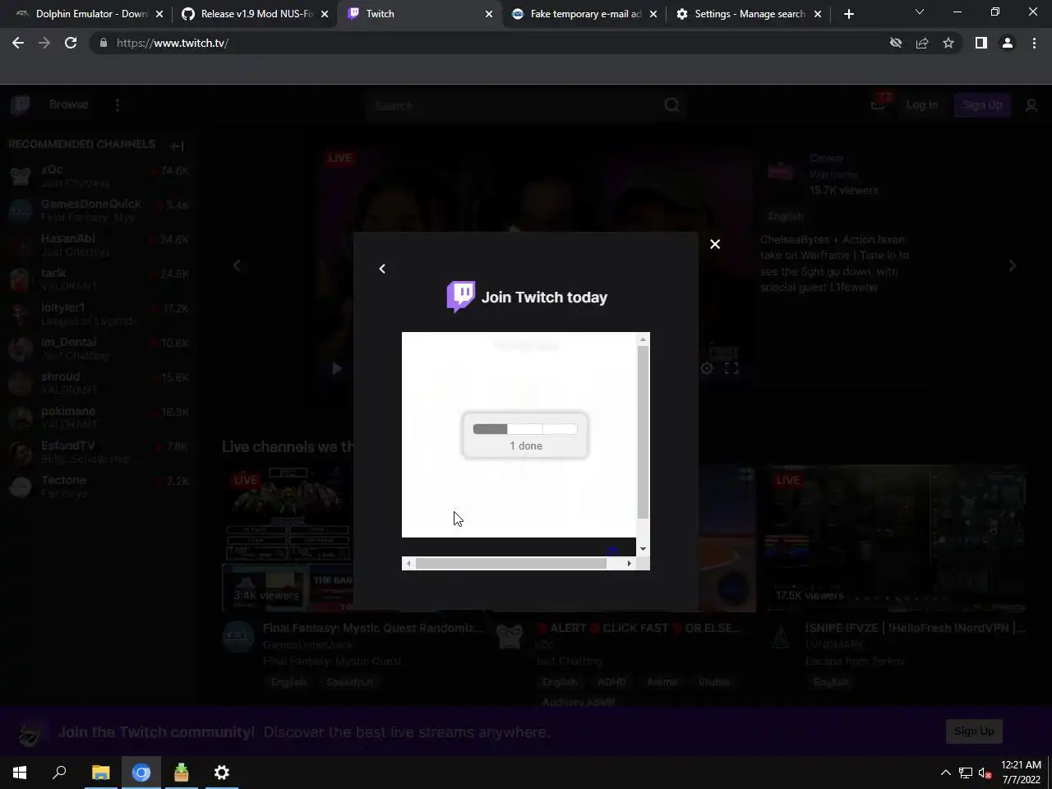Click the captcha frame's vertical scrollbar
The width and height of the screenshot is (1052, 789).
click(643, 432)
